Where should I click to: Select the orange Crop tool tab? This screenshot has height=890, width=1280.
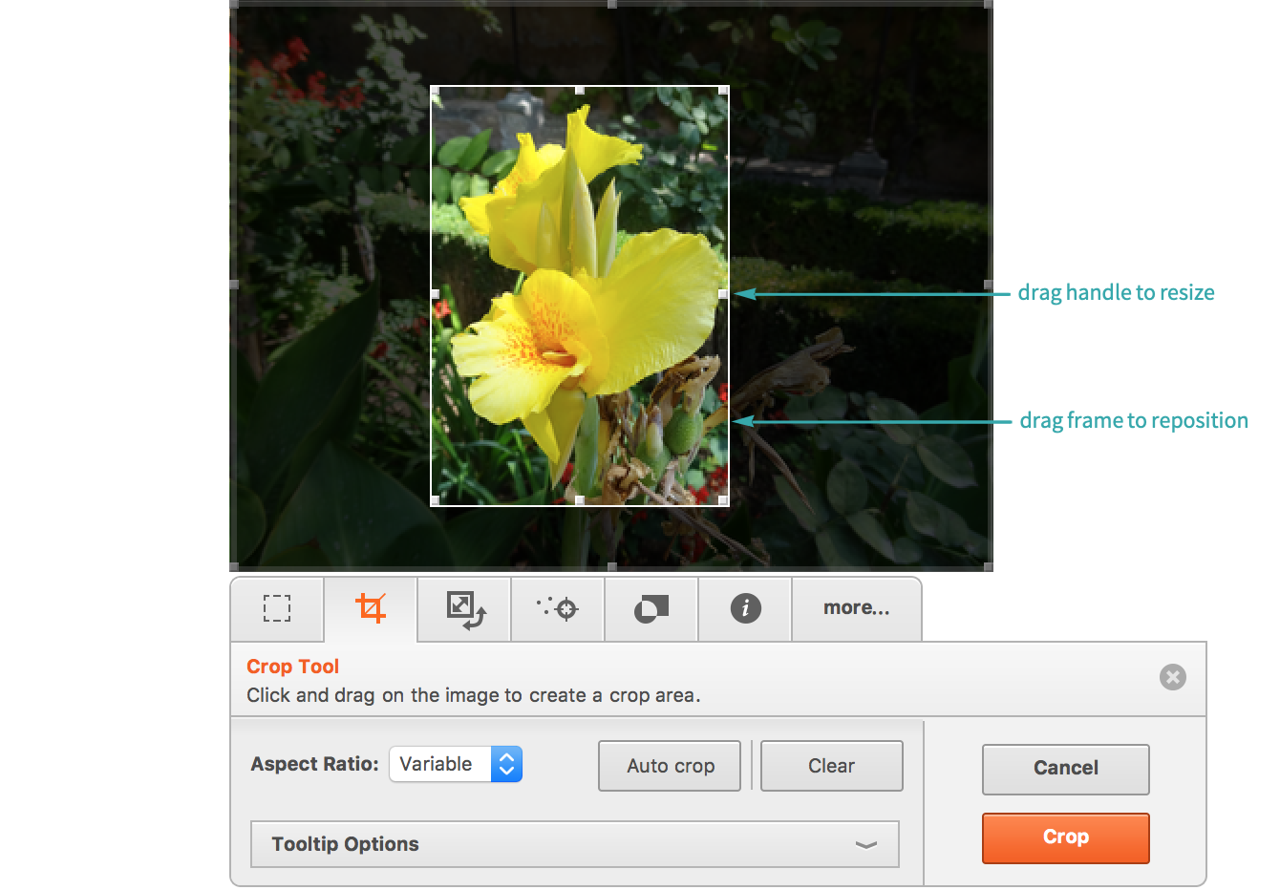point(371,608)
